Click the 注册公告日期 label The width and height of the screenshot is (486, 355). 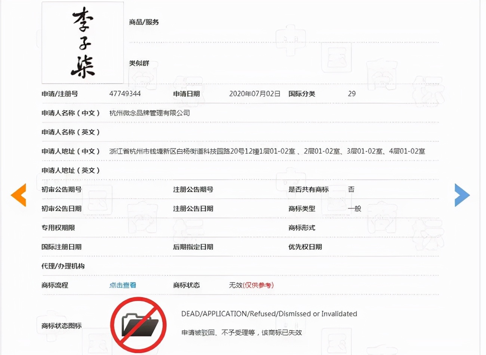tap(193, 208)
